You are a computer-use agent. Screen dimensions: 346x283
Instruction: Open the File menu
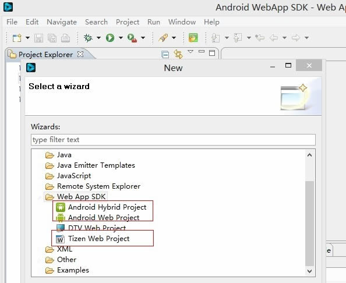[12, 22]
